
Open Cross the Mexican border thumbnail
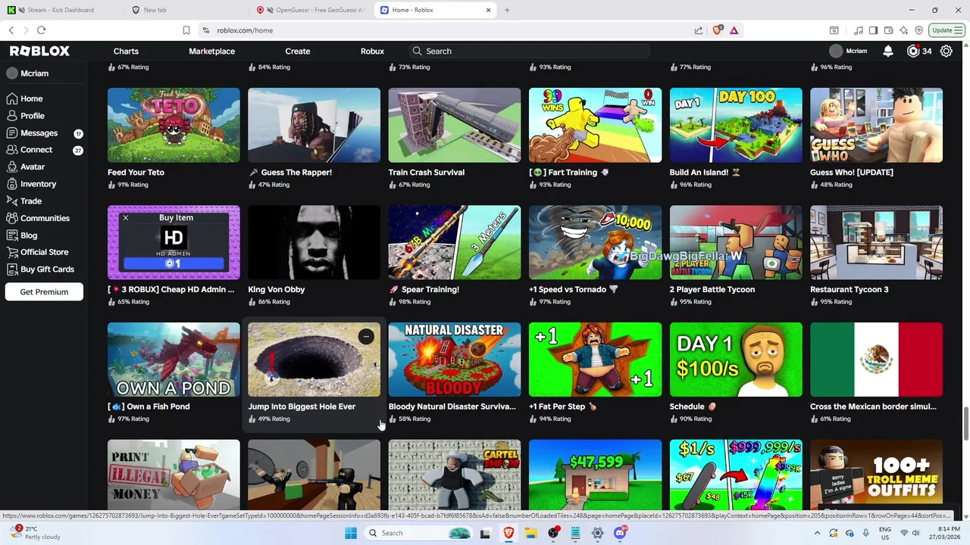point(876,360)
